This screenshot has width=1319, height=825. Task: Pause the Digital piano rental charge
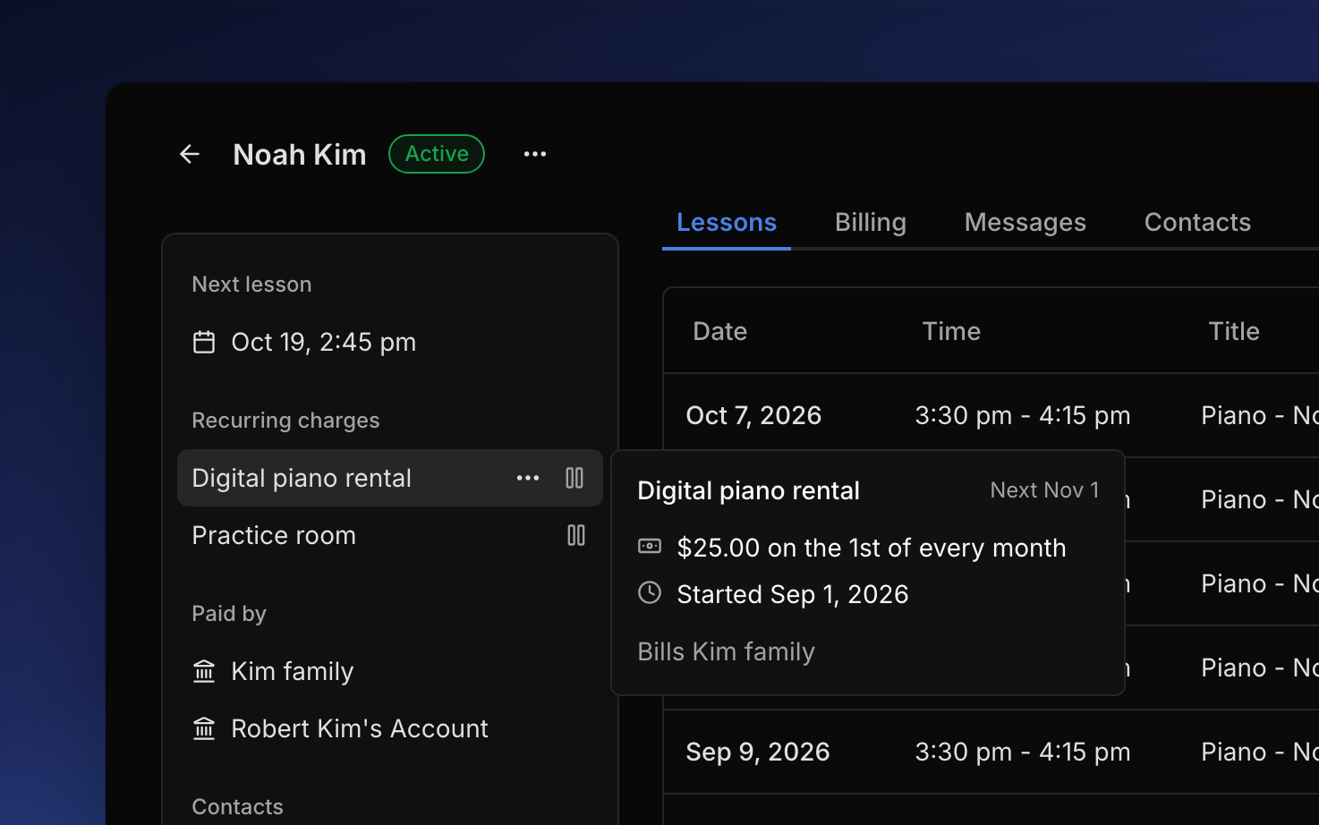click(x=574, y=478)
